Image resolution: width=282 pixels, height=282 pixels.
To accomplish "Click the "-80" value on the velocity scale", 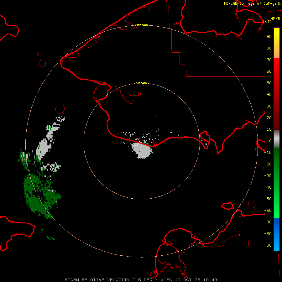I will coord(268,234).
